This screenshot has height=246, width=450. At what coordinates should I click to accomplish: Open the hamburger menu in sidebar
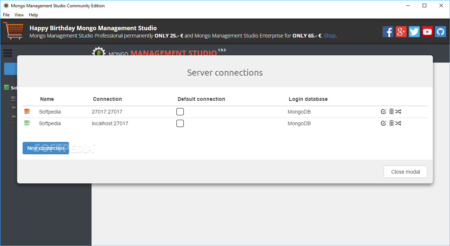point(8,53)
